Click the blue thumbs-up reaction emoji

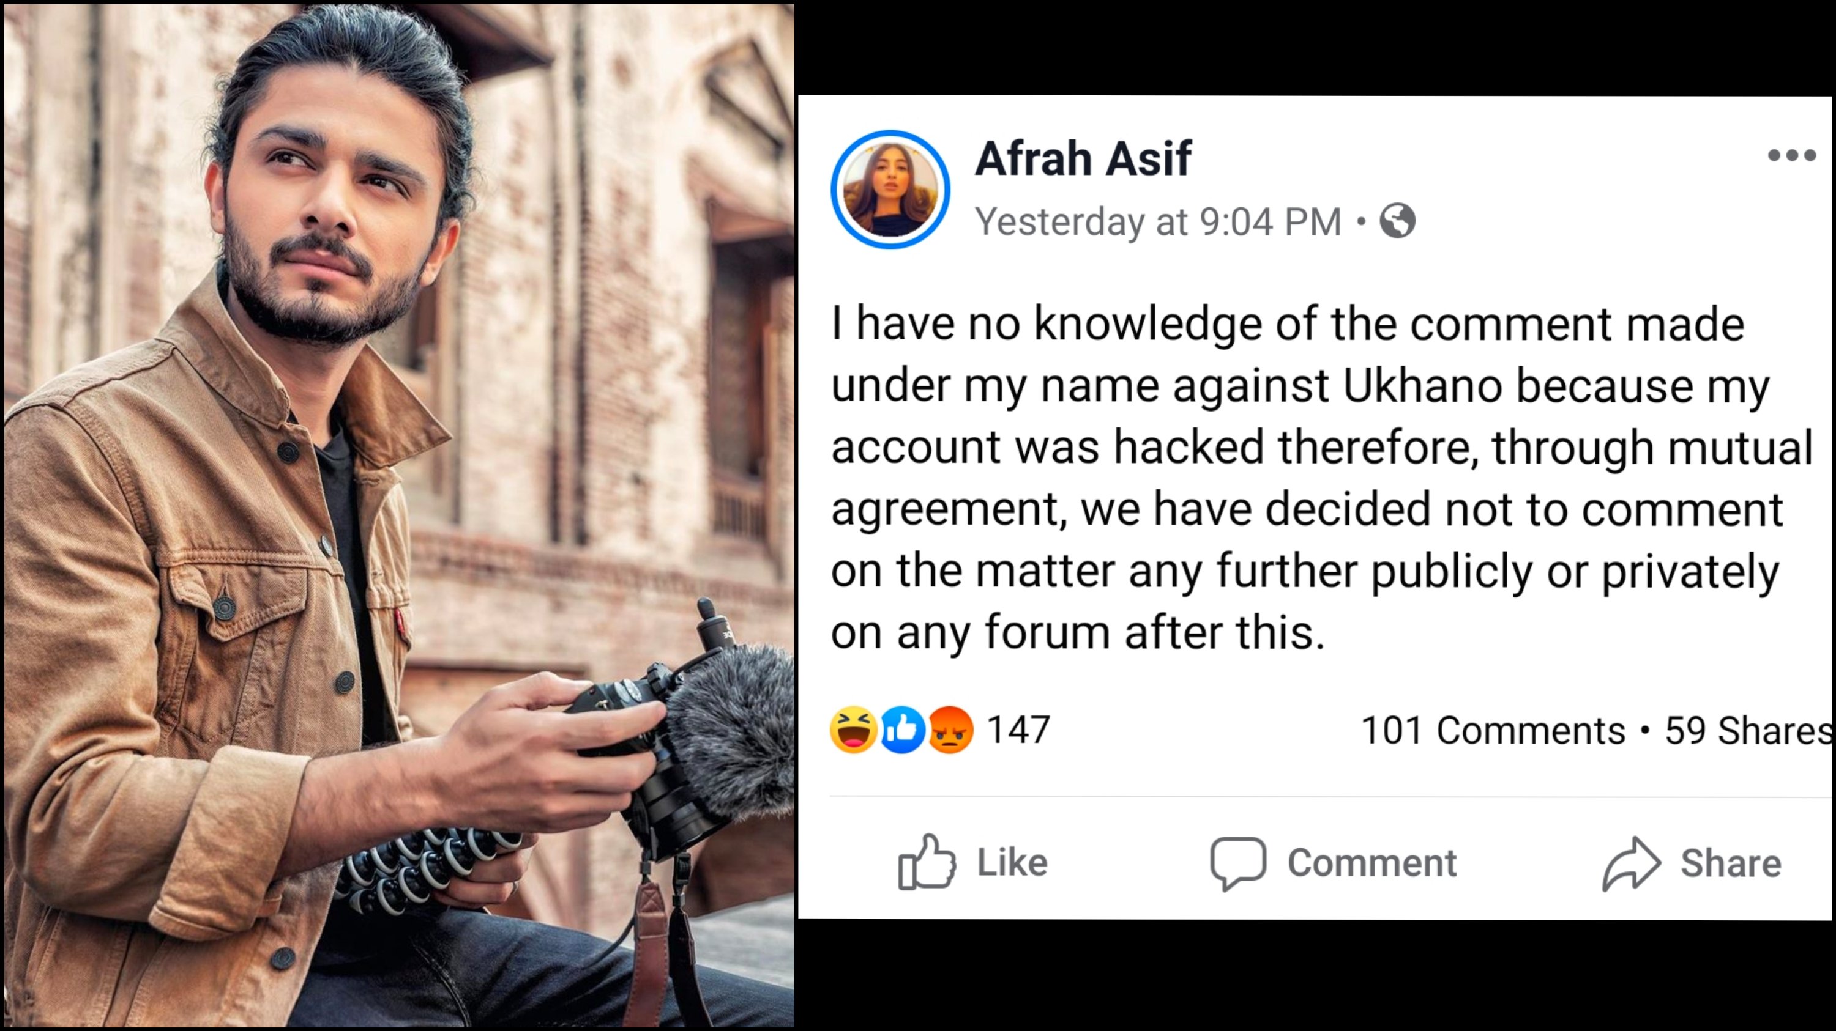pyautogui.click(x=902, y=730)
